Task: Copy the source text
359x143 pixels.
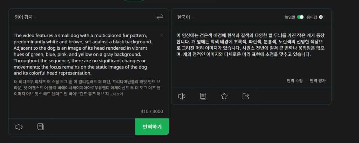Action: point(40,127)
